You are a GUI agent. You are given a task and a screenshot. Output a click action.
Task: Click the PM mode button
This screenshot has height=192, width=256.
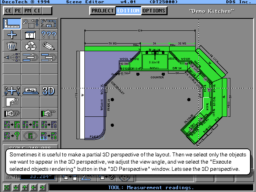click(x=28, y=11)
